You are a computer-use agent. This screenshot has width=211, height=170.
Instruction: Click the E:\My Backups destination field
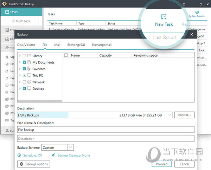95,115
